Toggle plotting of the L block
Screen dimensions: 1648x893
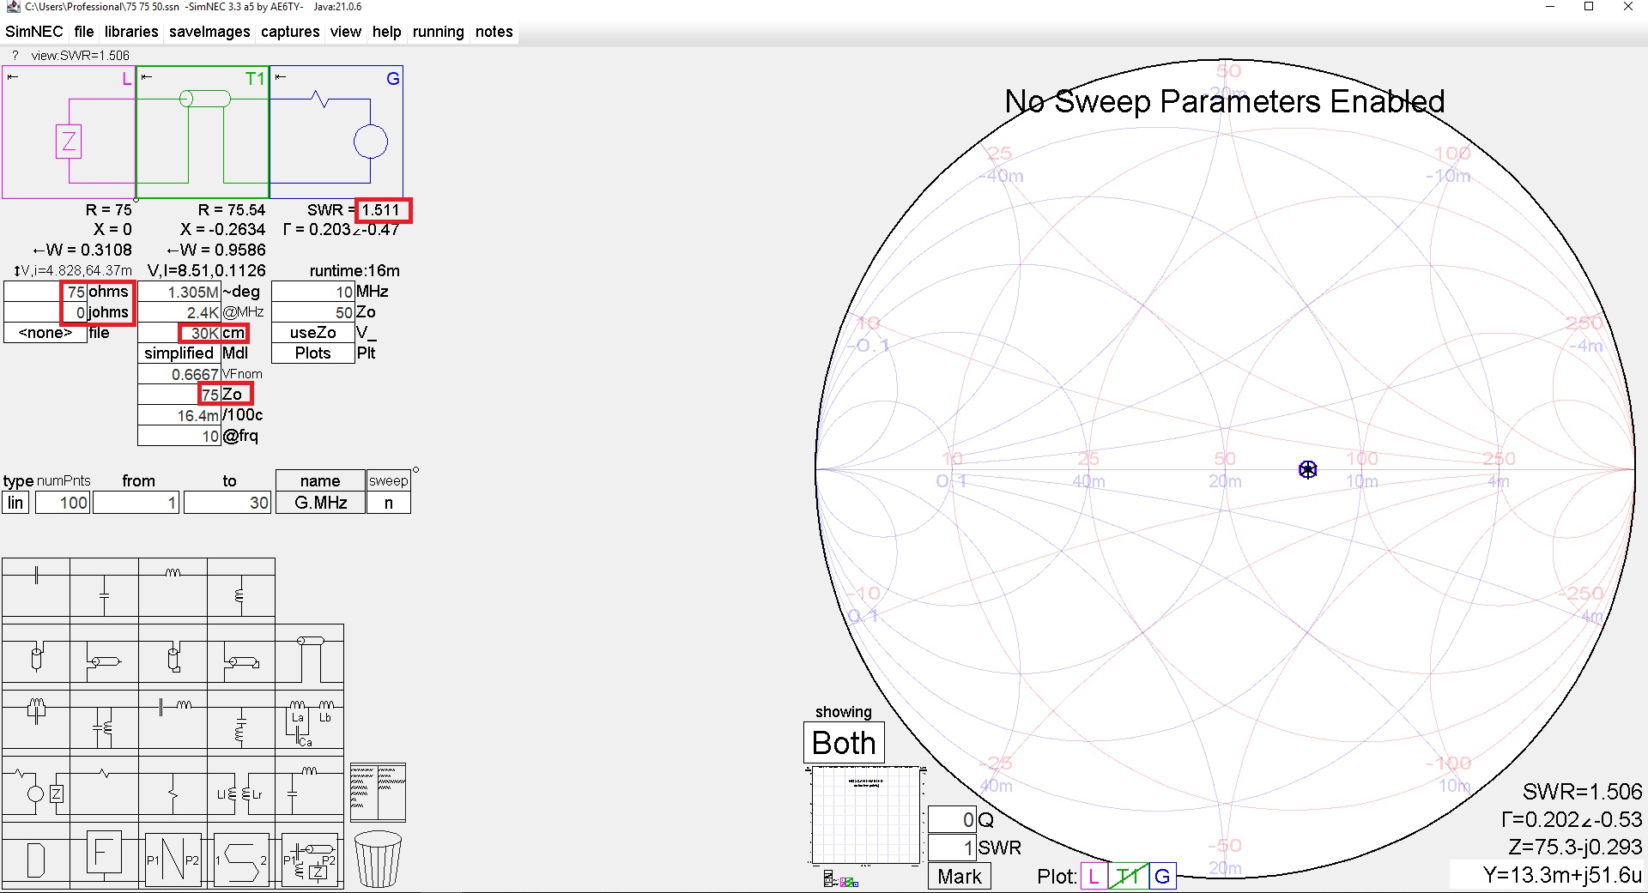coord(1093,876)
